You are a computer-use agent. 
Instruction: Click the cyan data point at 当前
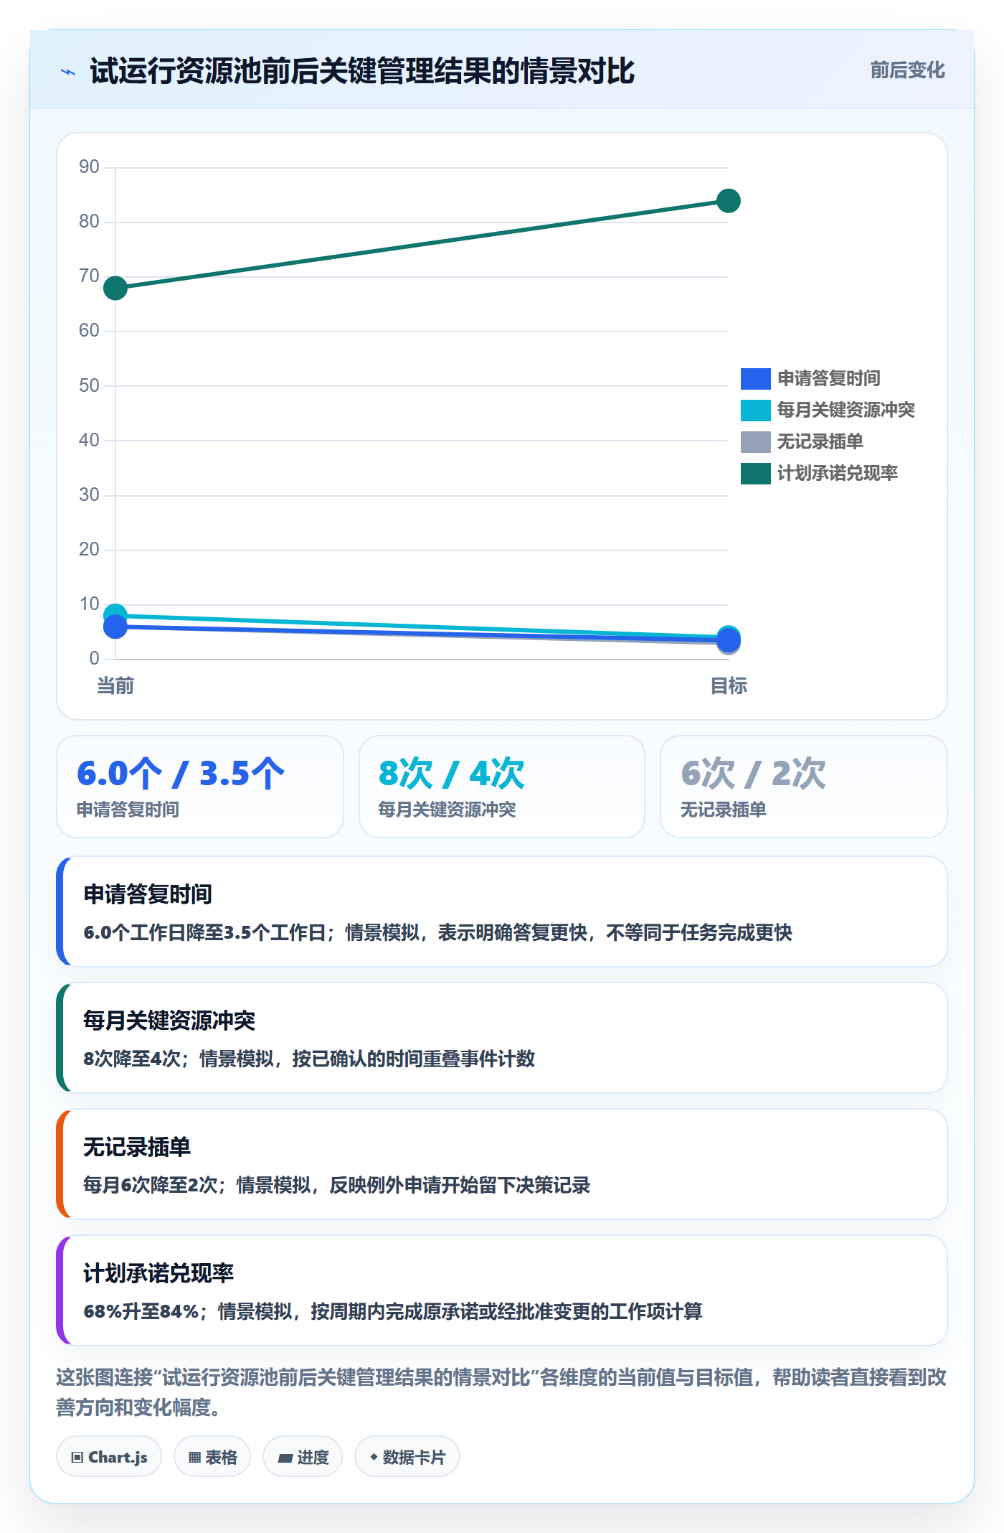click(115, 614)
